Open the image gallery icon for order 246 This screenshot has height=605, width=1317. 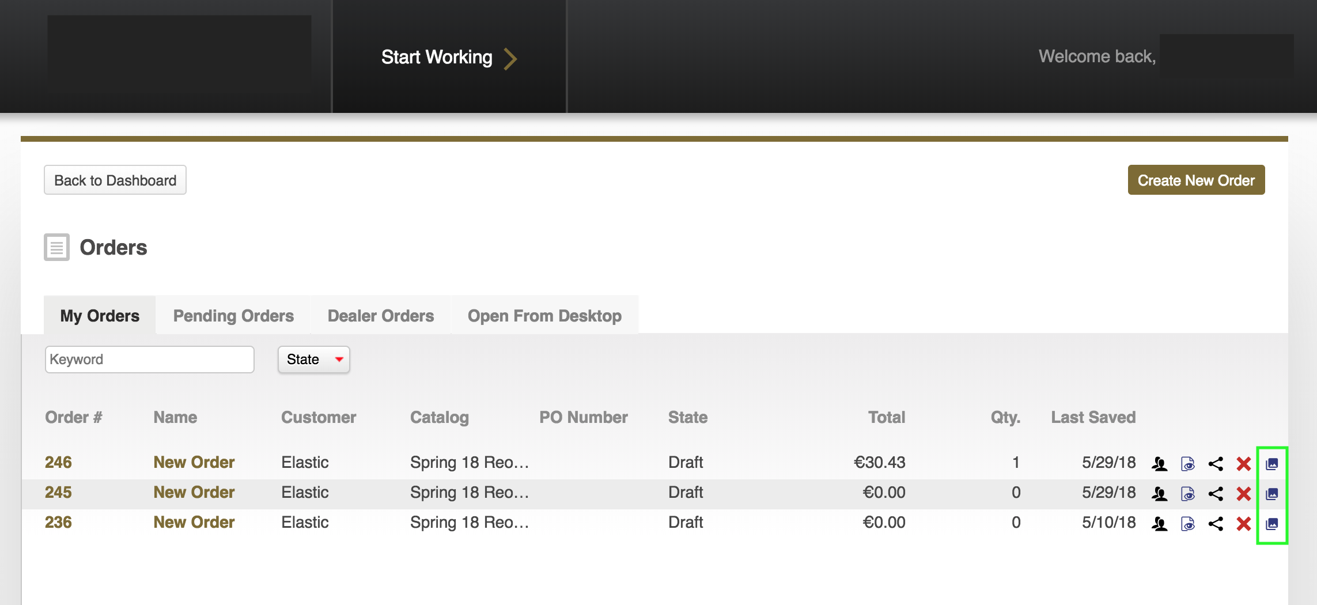tap(1272, 463)
